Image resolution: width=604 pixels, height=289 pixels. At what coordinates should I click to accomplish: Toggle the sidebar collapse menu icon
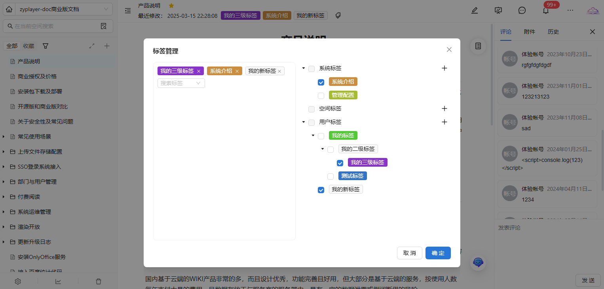click(128, 11)
